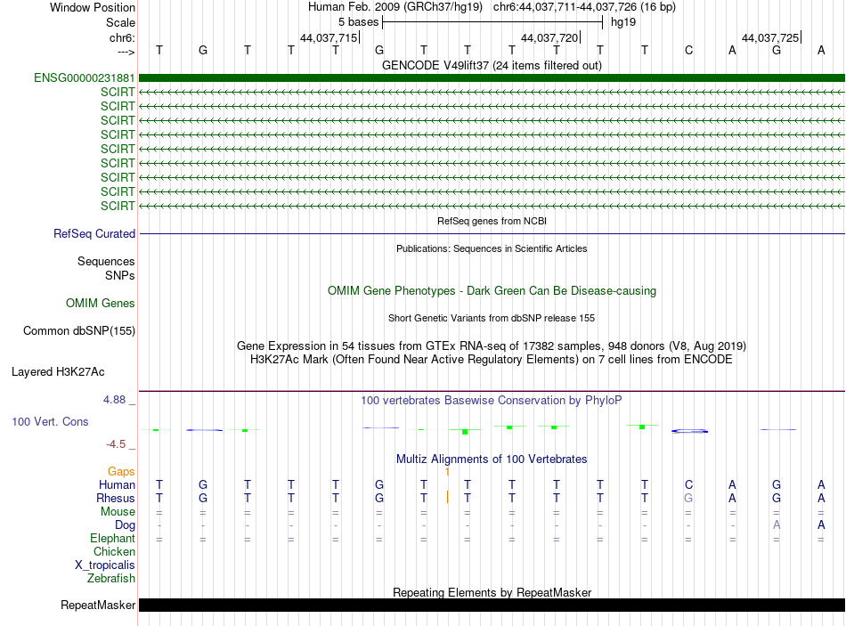Click coordinate marker 44,037,720
Viewport: 846px width, 626px height.
[x=549, y=37]
